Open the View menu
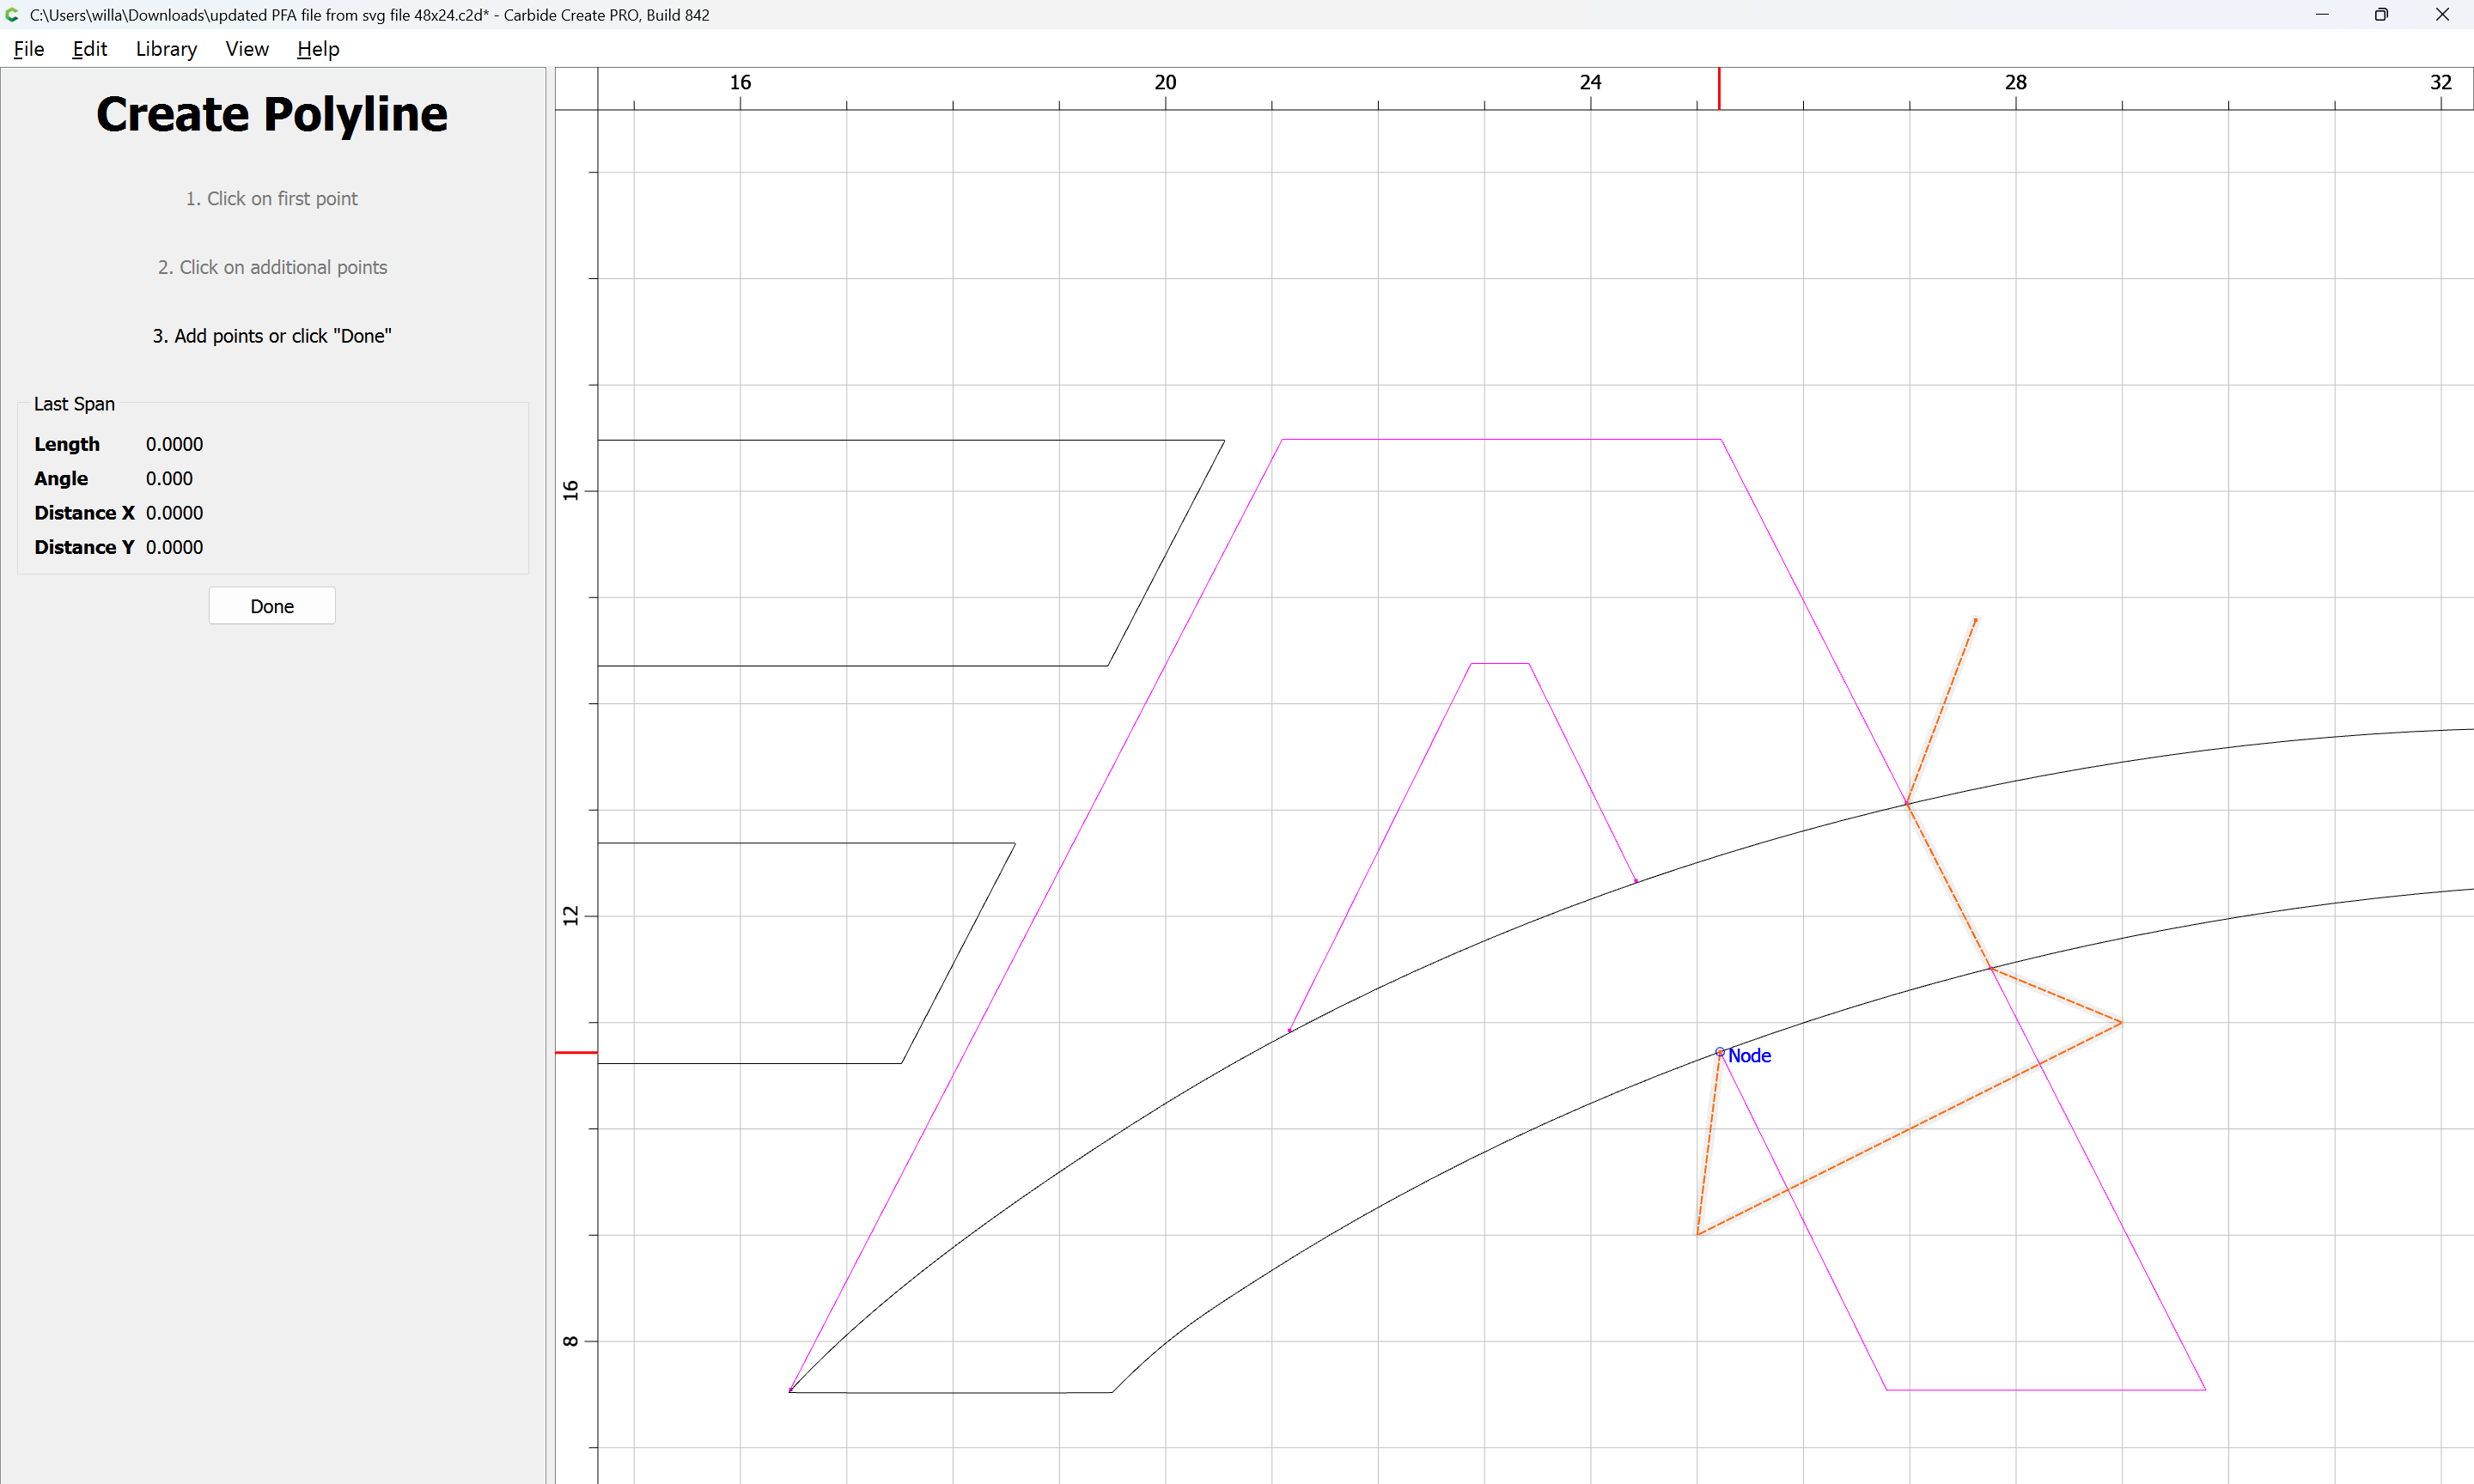The height and width of the screenshot is (1484, 2474). pyautogui.click(x=246, y=49)
